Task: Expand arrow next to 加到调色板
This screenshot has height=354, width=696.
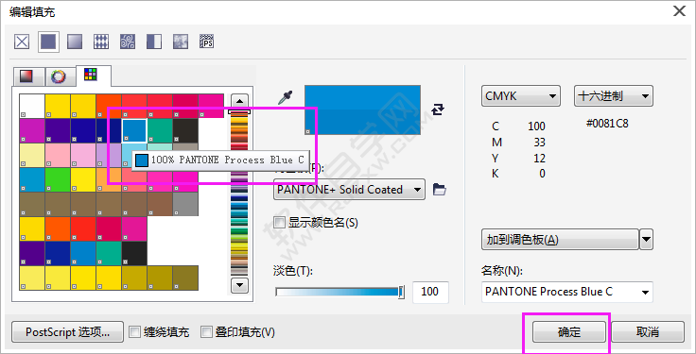Action: [x=646, y=240]
